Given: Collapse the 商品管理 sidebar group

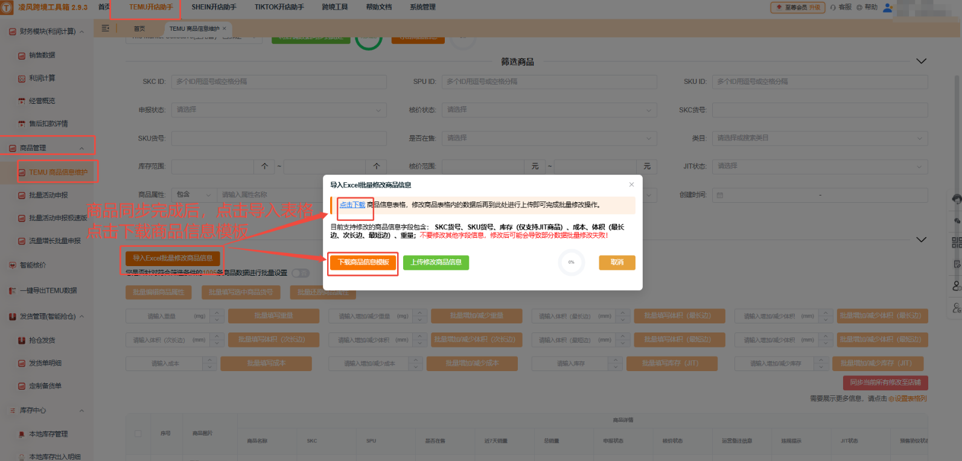Looking at the screenshot, I should coord(81,148).
